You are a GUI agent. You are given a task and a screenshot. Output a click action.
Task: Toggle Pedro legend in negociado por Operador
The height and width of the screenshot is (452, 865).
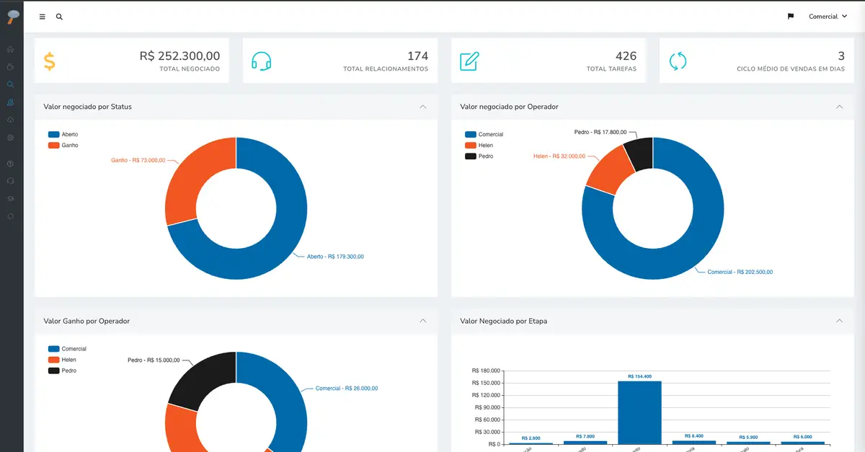pos(479,156)
